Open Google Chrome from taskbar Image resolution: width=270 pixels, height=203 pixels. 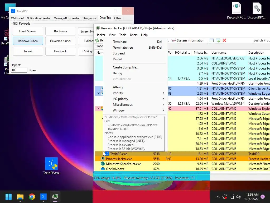[32, 197]
